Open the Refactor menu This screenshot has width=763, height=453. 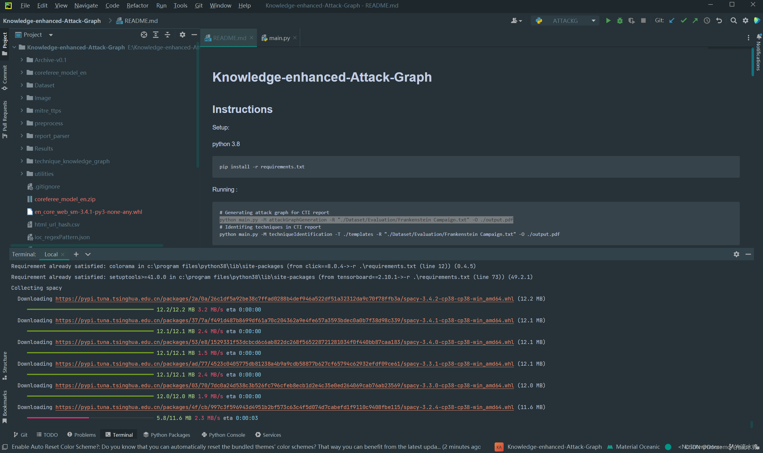[137, 5]
